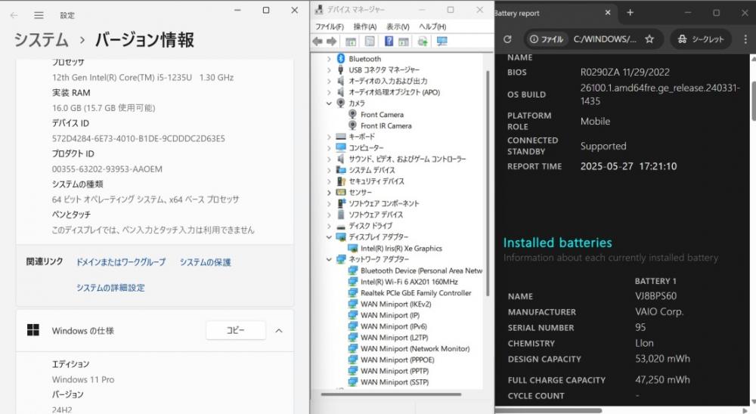The height and width of the screenshot is (414, 756).
Task: Expand the Bluetooth category
Action: point(329,59)
